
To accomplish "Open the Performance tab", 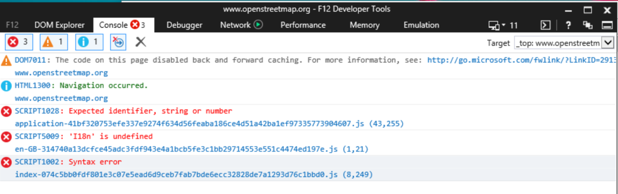I will tap(303, 25).
